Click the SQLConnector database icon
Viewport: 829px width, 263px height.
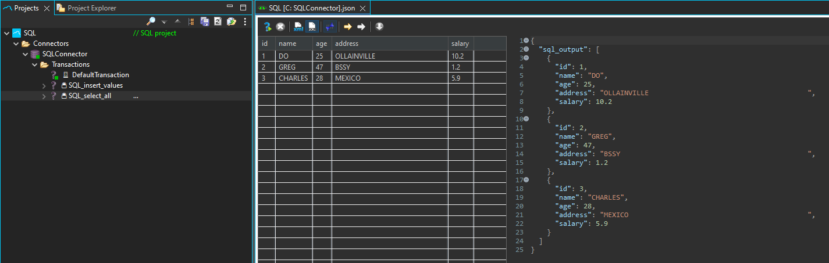pos(35,54)
